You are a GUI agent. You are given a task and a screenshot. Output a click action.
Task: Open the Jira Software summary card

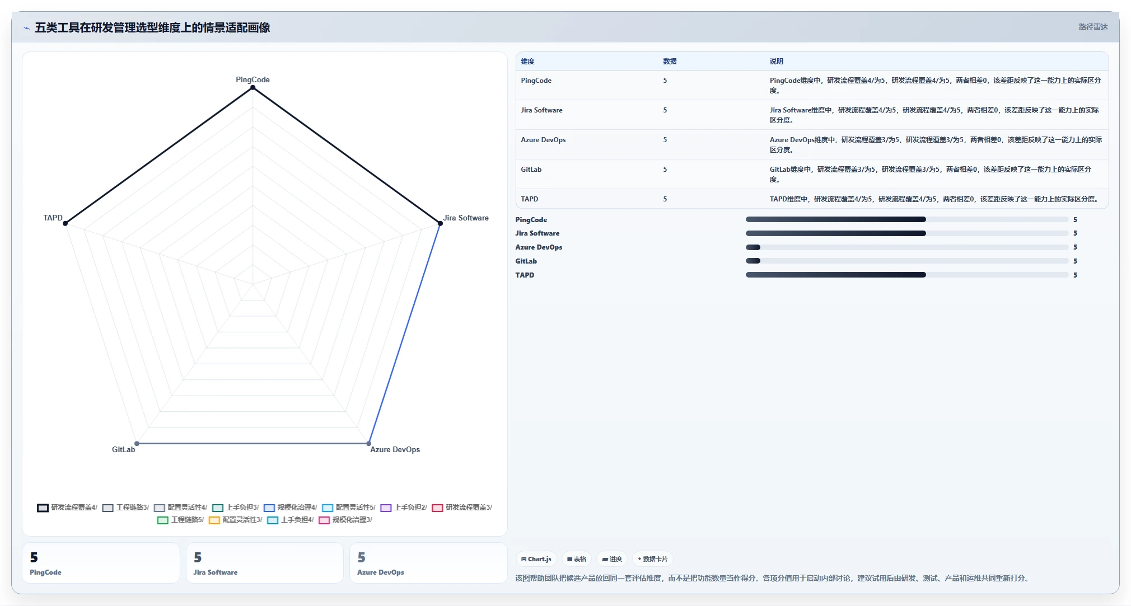tap(264, 563)
